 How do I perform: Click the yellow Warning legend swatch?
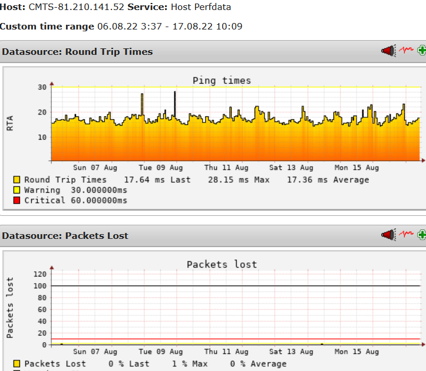pyautogui.click(x=17, y=190)
